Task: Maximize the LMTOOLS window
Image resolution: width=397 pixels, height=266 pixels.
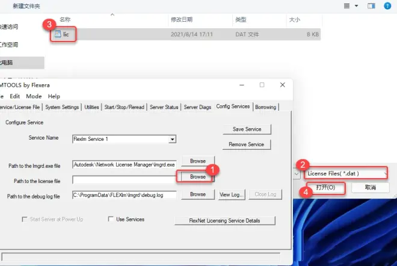Action: pos(262,85)
